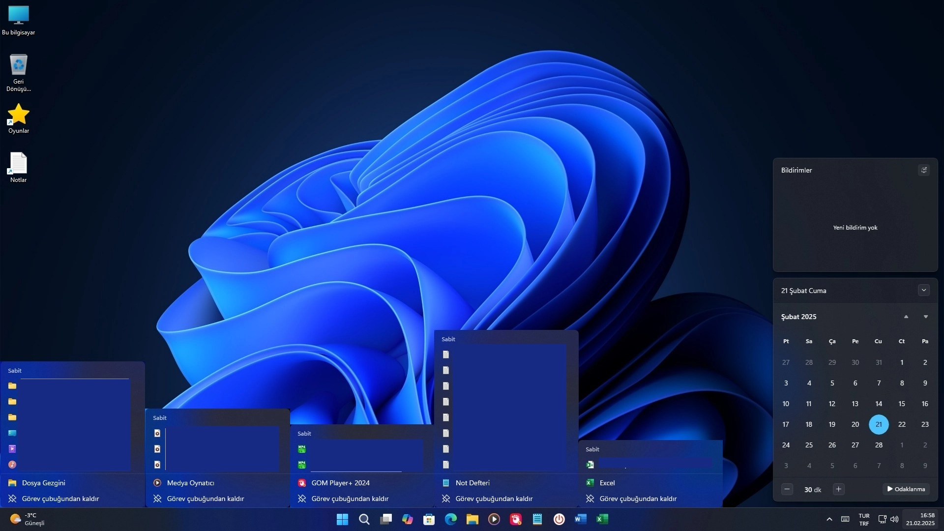
Task: Select date 26 in the calendar
Action: click(x=832, y=445)
